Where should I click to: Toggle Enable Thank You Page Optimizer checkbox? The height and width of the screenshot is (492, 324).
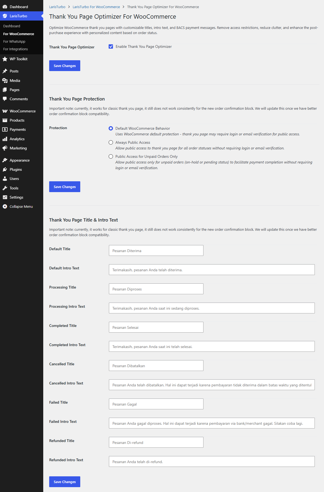111,46
